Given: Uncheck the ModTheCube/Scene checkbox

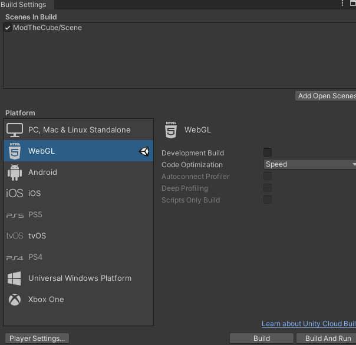Looking at the screenshot, I should tap(8, 28).
